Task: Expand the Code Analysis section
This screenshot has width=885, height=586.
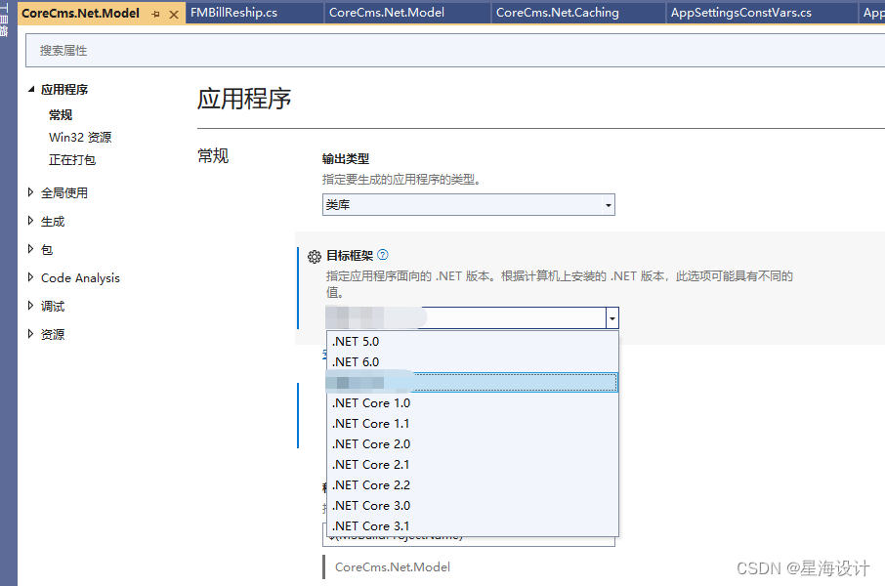Action: tap(30, 277)
